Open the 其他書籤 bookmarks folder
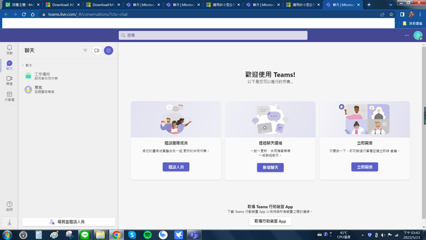 coord(412,23)
